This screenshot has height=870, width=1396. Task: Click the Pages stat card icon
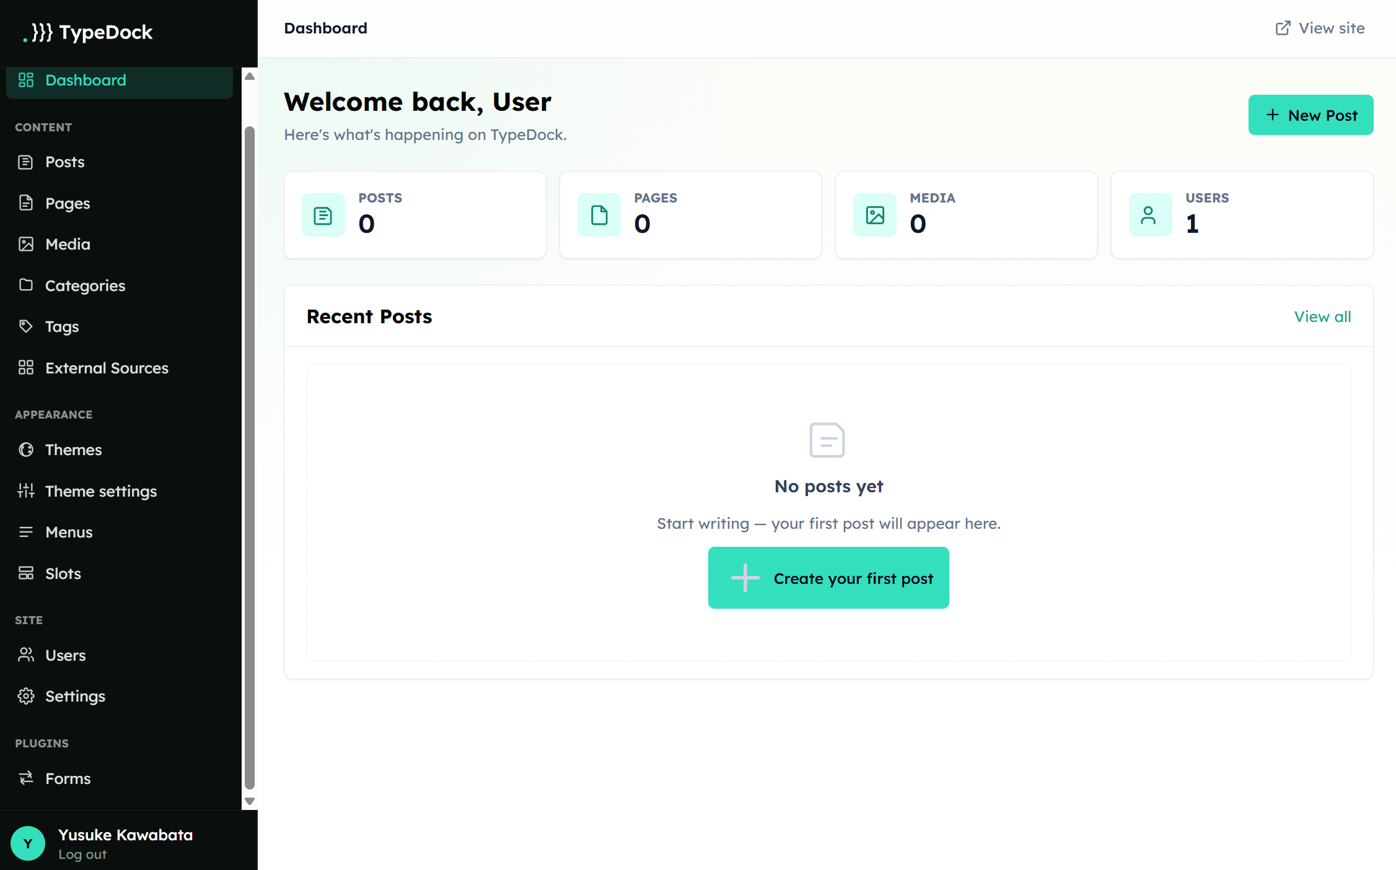click(x=599, y=215)
